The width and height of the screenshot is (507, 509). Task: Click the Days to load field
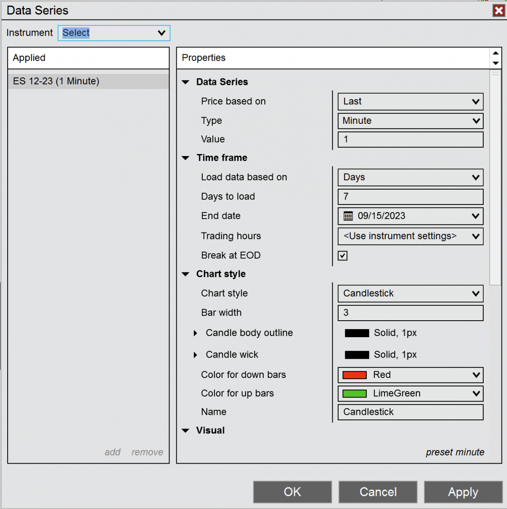(x=410, y=197)
